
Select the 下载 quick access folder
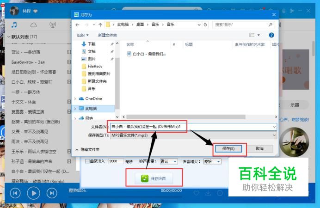[92, 44]
